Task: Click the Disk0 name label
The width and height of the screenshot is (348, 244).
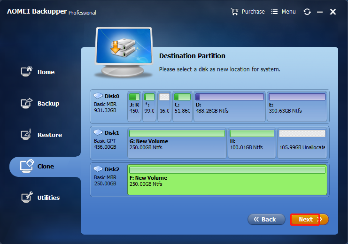Action: pos(112,96)
